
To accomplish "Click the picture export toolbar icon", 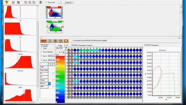I will 18,2.
